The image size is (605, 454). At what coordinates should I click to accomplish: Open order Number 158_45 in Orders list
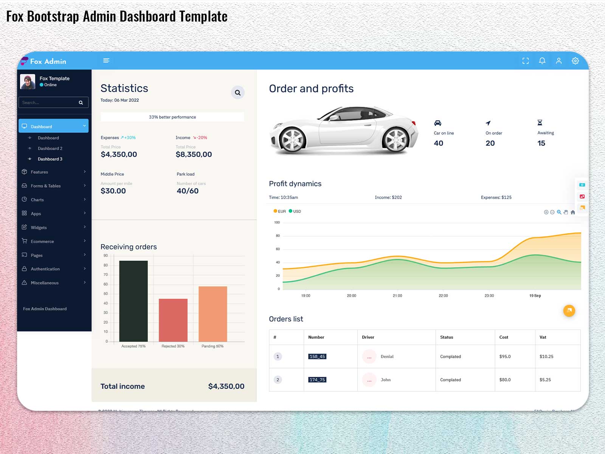coord(317,356)
